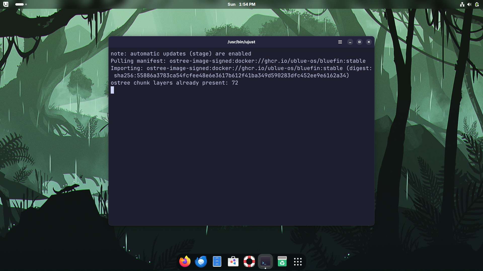
Task: Close the /usr/bin/ujust terminal window
Action: pos(369,42)
